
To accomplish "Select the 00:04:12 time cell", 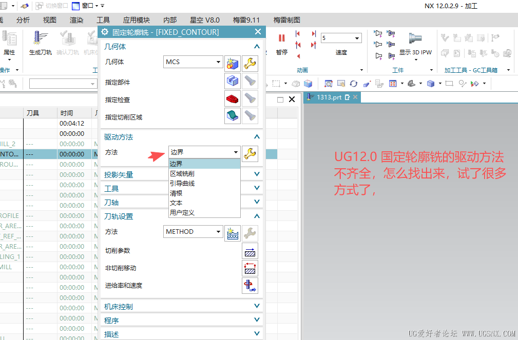I will (72, 124).
